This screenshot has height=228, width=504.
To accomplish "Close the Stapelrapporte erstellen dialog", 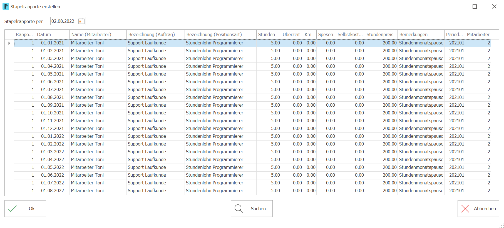I will coord(494,6).
